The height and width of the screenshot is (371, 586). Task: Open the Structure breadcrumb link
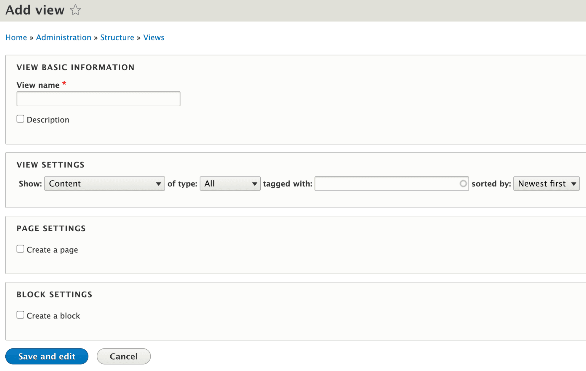117,37
